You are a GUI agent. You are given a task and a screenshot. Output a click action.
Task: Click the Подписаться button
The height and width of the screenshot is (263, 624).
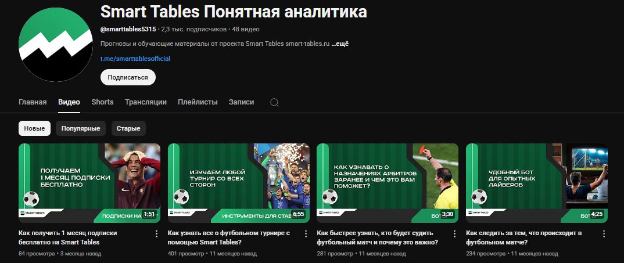click(128, 77)
